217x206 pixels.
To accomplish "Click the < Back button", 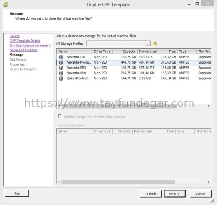I will pyautogui.click(x=151, y=194).
